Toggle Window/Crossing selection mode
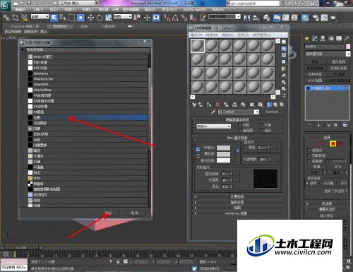The height and width of the screenshot is (272, 353). pyautogui.click(x=80, y=18)
